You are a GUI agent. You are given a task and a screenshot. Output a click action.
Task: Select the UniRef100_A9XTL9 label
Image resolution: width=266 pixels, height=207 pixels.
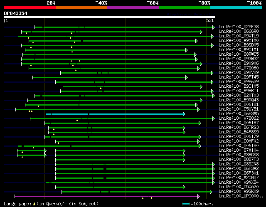click(239, 36)
